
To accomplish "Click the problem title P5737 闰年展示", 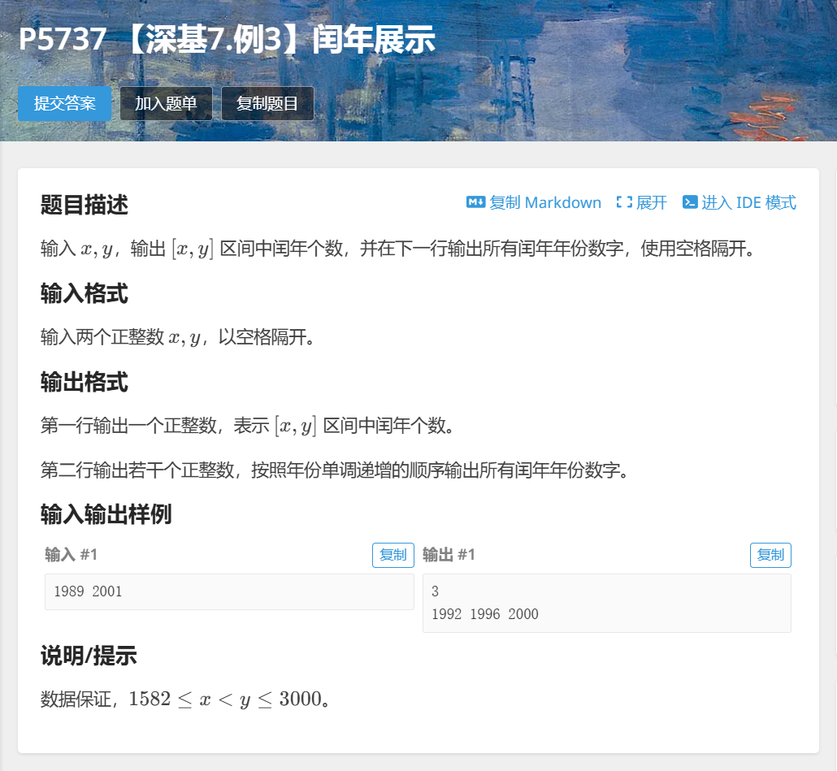I will click(227, 40).
